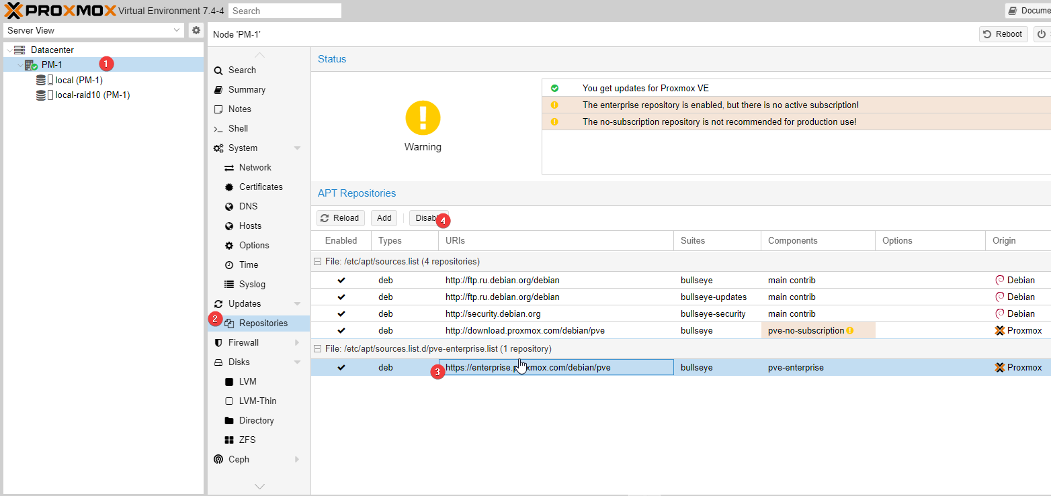
Task: Open the Shell menu item
Action: 238,128
